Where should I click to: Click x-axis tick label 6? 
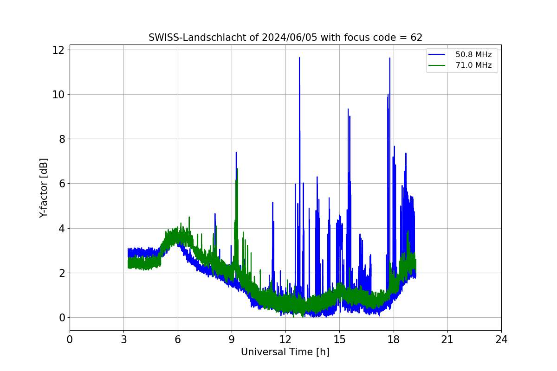177,339
